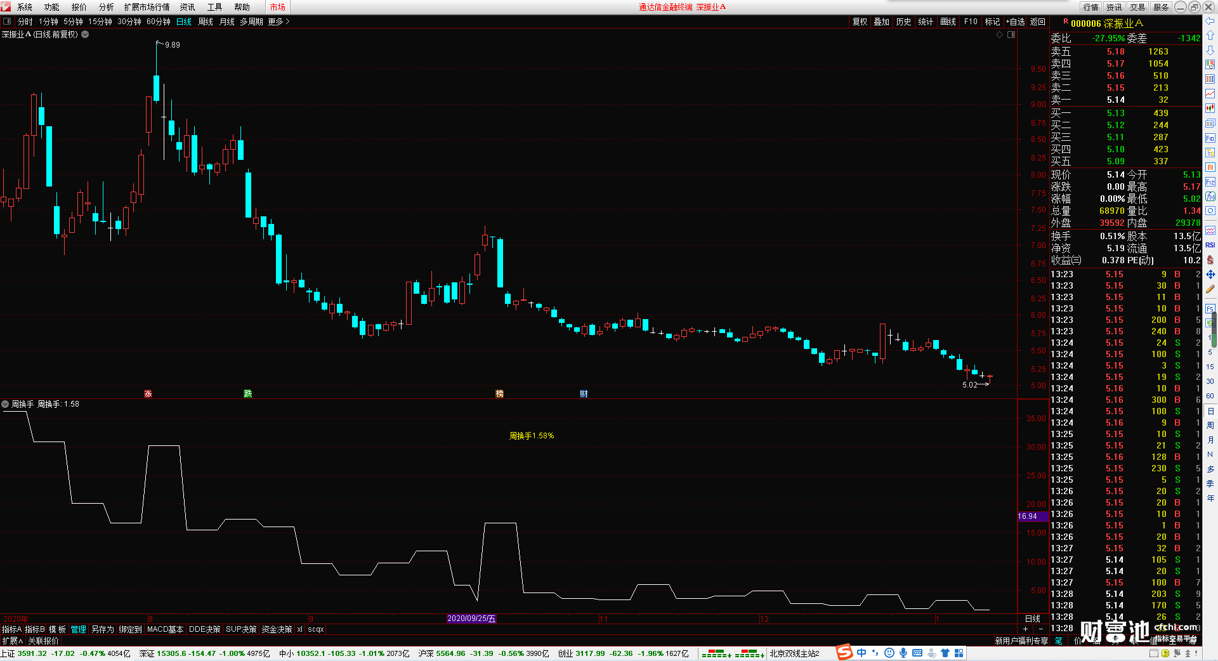Open dropdown next to 深振业A chart title
Image resolution: width=1218 pixels, height=661 pixels.
pos(85,35)
